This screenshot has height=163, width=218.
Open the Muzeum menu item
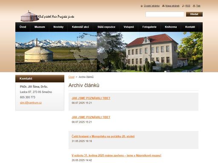40,27
